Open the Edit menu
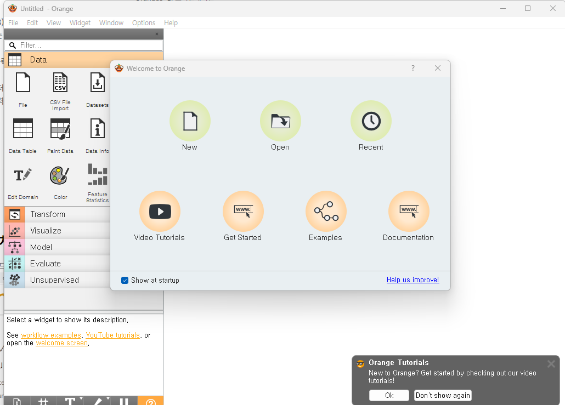The image size is (565, 405). pos(32,22)
